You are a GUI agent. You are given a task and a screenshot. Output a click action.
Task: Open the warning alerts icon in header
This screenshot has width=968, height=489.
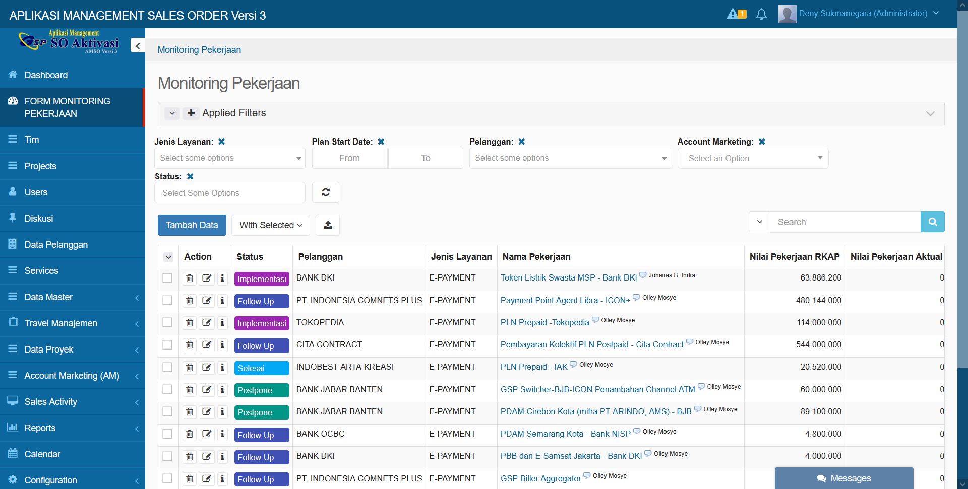pos(736,14)
